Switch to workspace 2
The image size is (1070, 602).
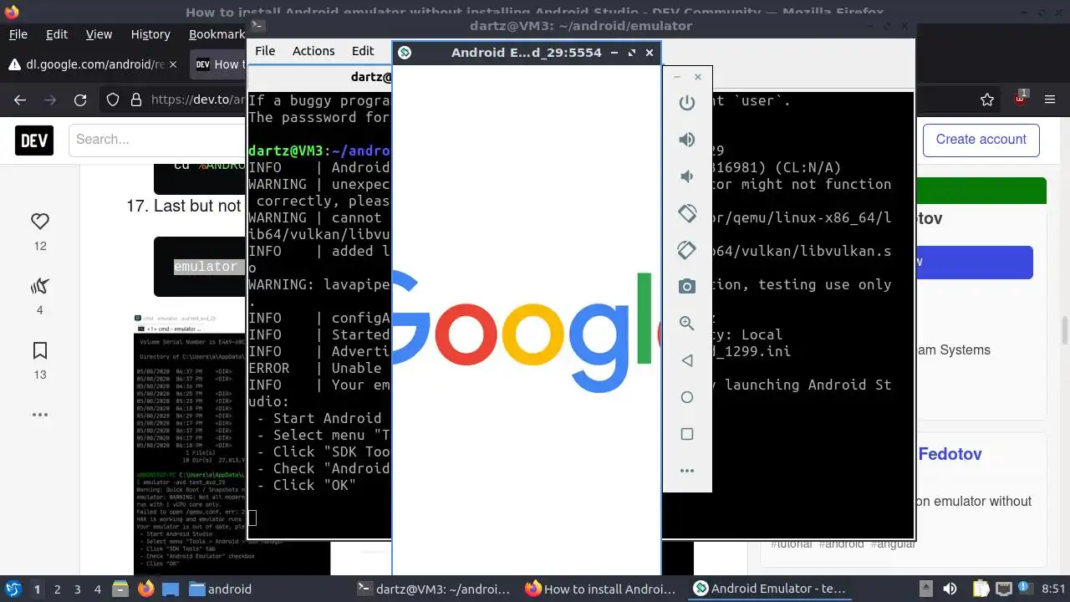pos(57,589)
